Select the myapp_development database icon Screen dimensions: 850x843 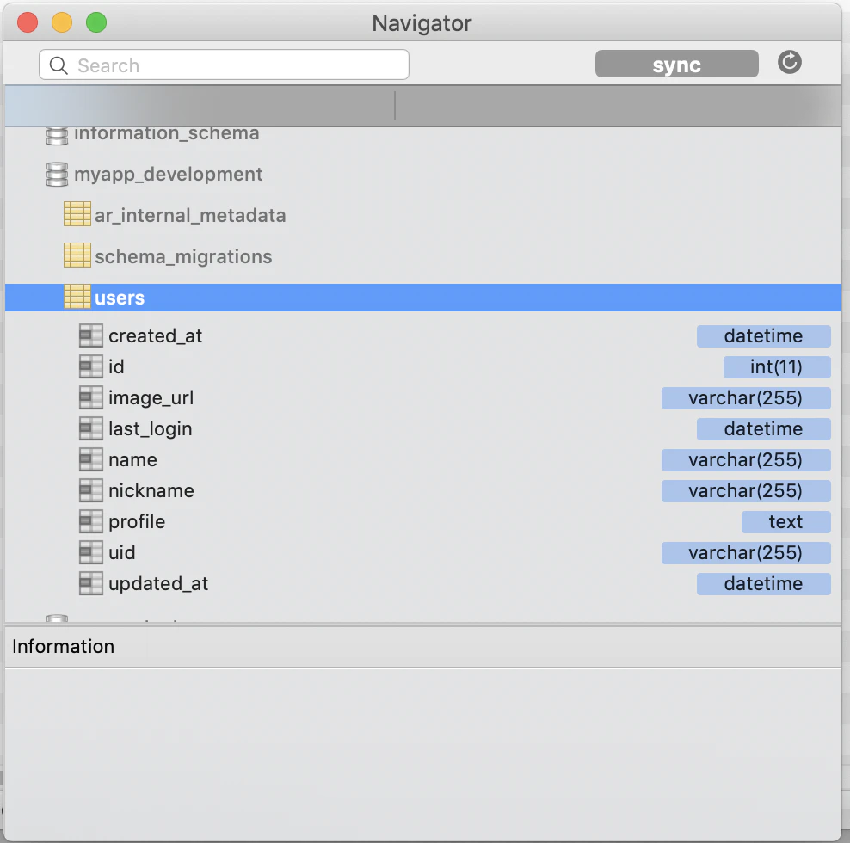click(57, 175)
